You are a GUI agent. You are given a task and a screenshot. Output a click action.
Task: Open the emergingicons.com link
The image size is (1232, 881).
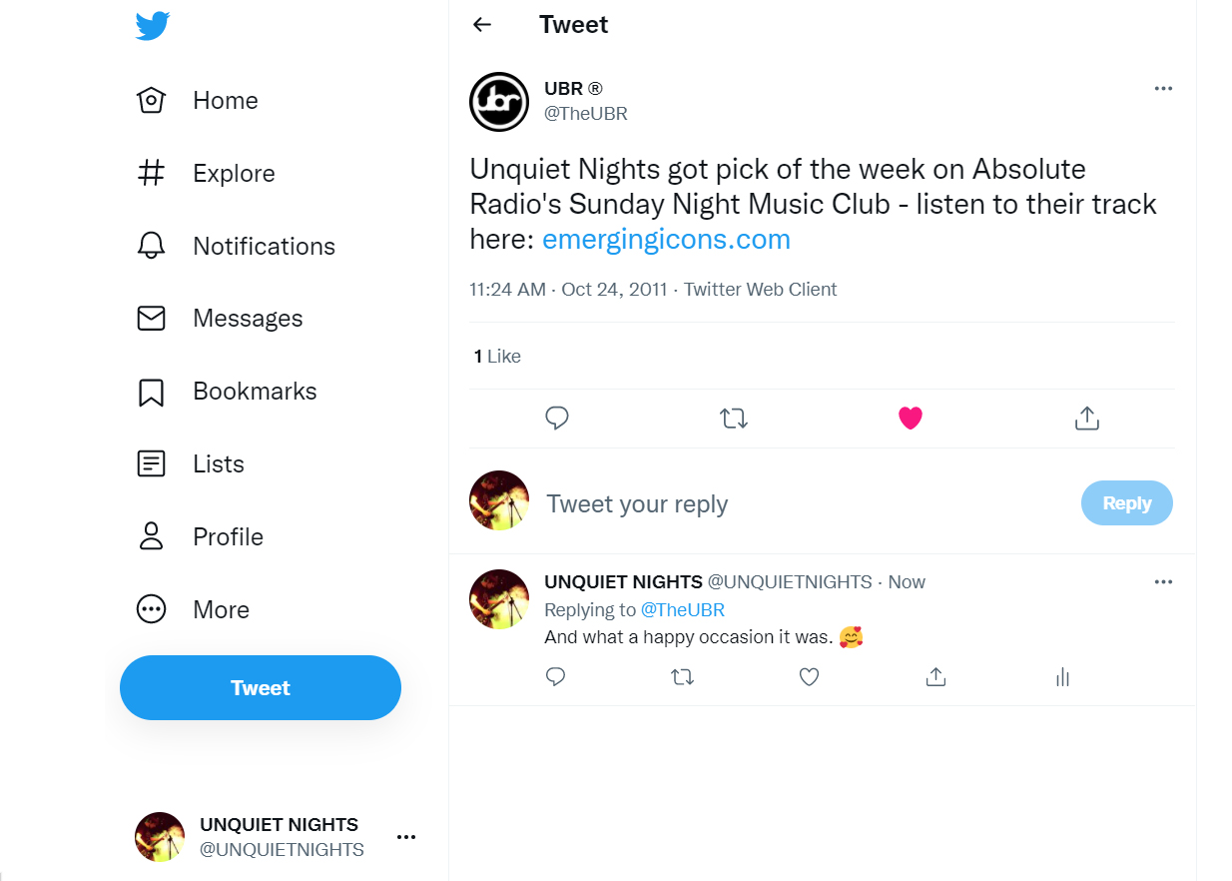[666, 240]
